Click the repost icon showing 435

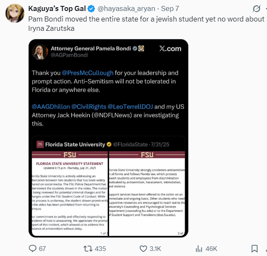[88, 249]
